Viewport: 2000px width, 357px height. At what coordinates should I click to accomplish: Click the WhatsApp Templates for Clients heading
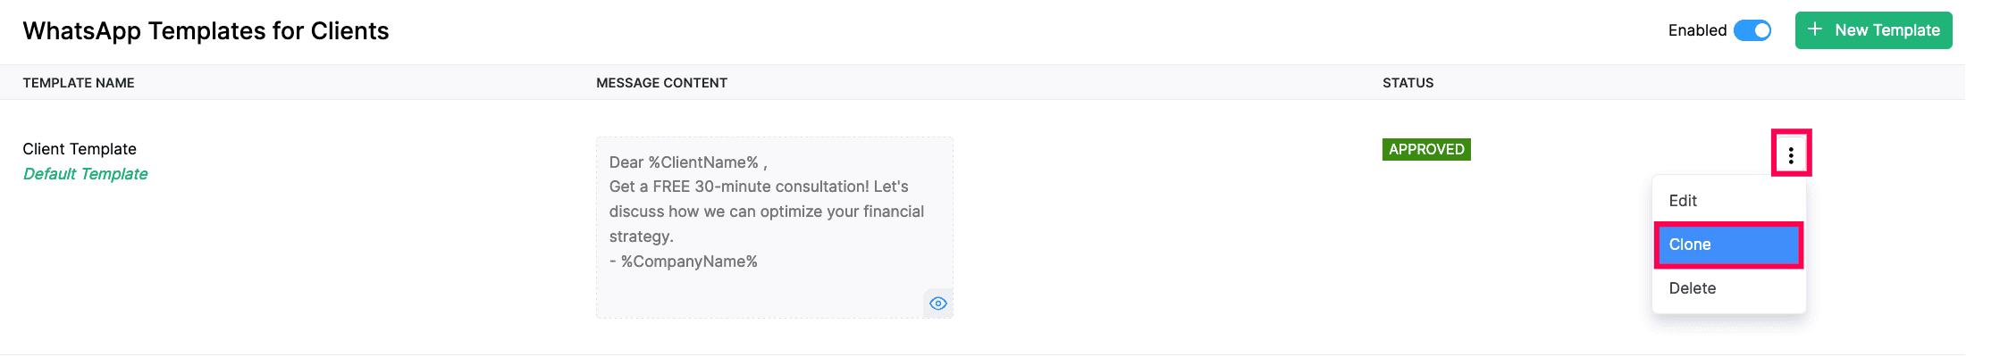(206, 31)
